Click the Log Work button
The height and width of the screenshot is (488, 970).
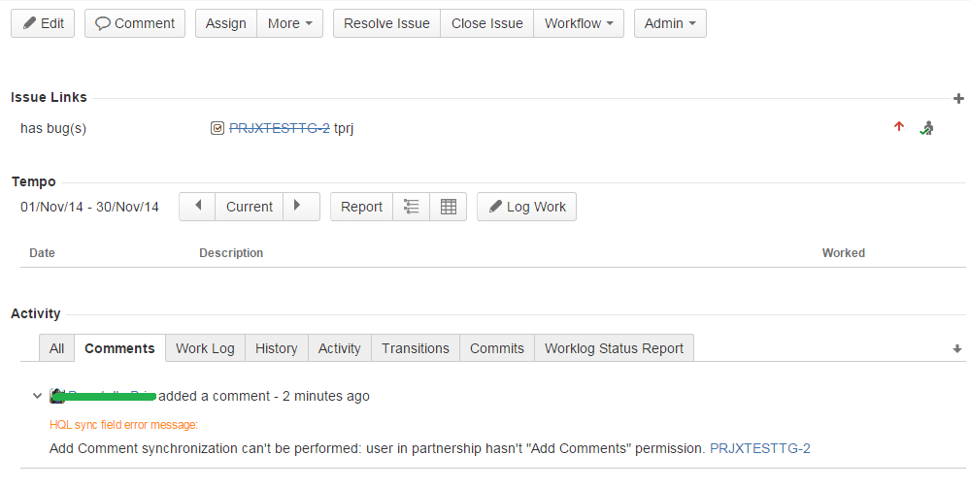click(x=526, y=207)
